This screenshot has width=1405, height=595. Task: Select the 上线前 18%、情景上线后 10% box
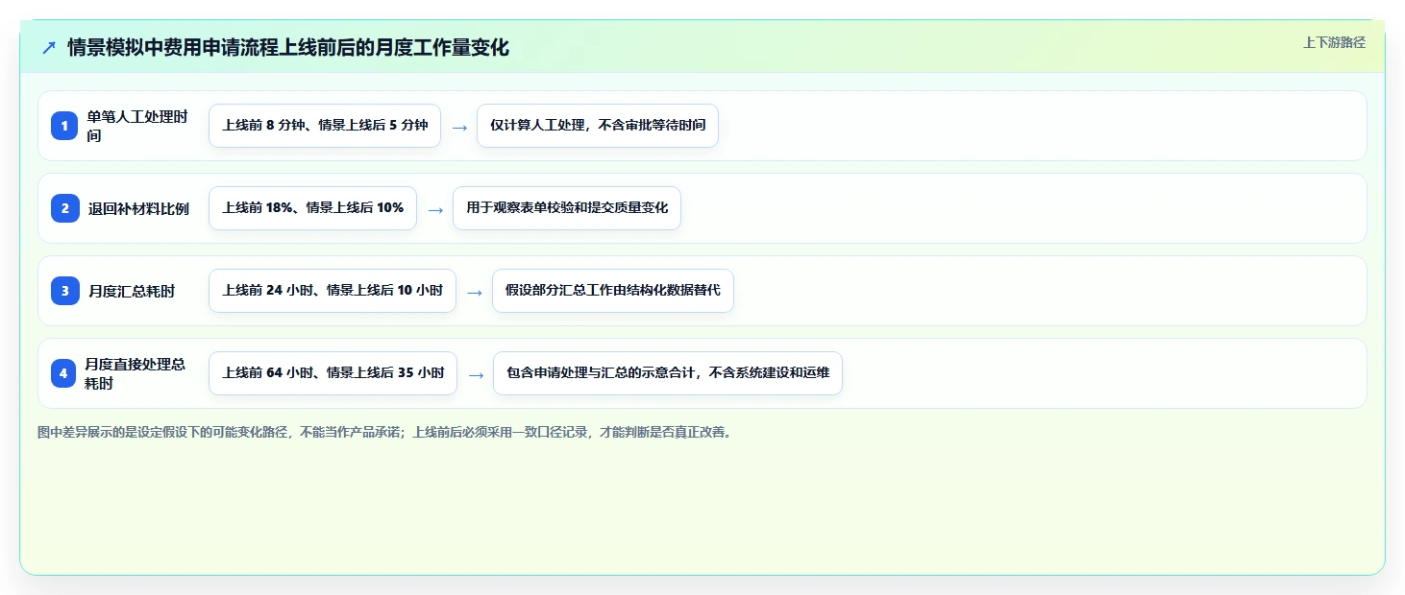click(x=313, y=208)
